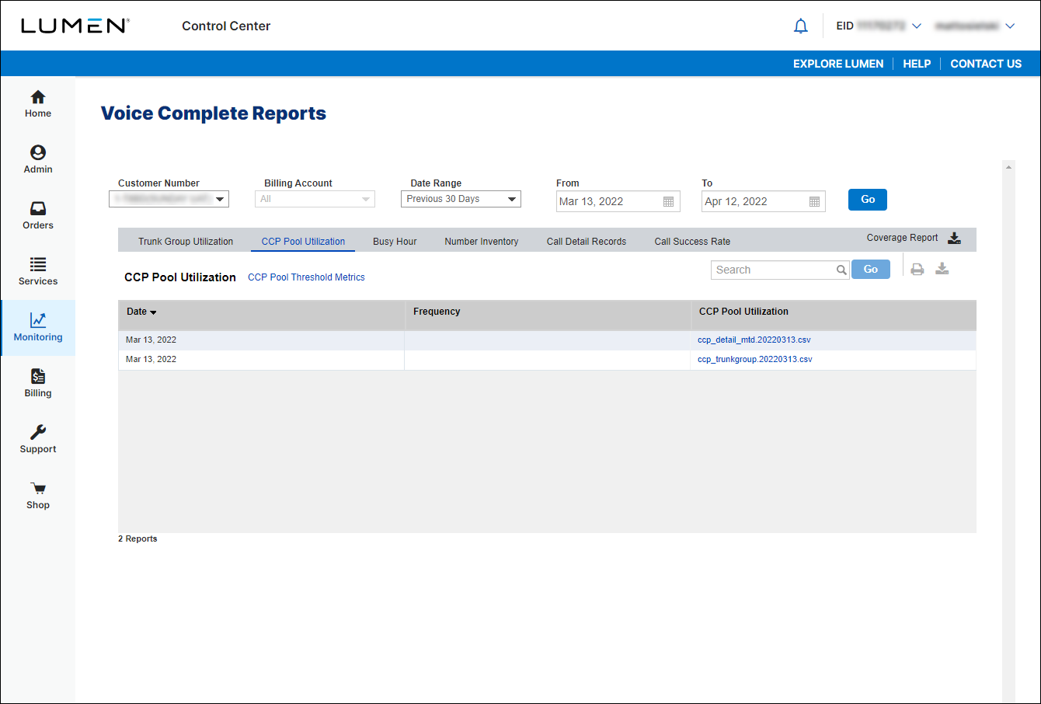Click the search magnifier icon

tap(841, 270)
